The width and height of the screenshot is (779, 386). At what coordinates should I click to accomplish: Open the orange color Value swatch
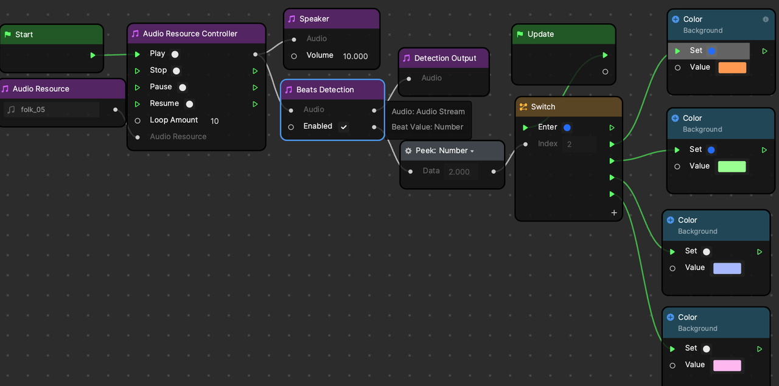click(x=732, y=68)
